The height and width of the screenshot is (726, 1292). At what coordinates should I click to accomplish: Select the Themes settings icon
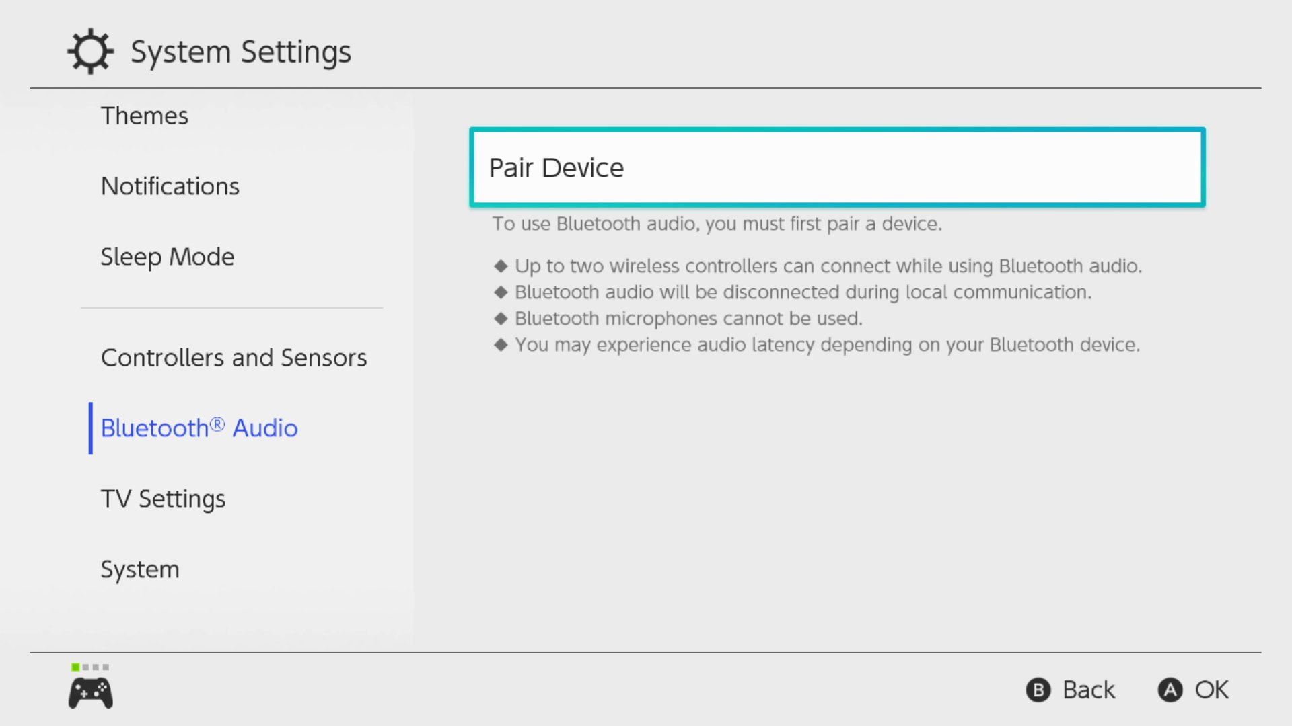(145, 115)
